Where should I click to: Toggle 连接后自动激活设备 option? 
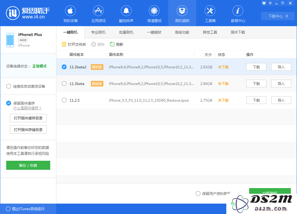coord(9,86)
